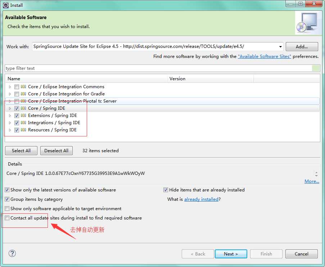Enable Contact all update sites during install
The image size is (325, 267).
pos(7,218)
